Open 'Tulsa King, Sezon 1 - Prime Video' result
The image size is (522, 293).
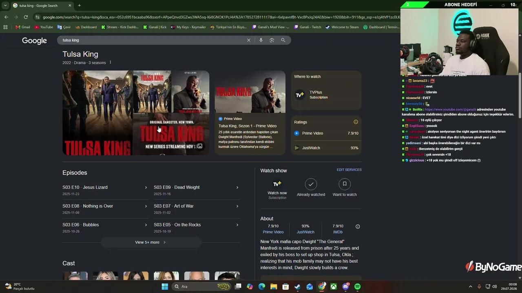(248, 126)
